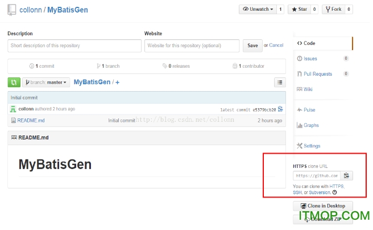View the 0 releases page
Screen dimensions: 373x230
(x=176, y=66)
